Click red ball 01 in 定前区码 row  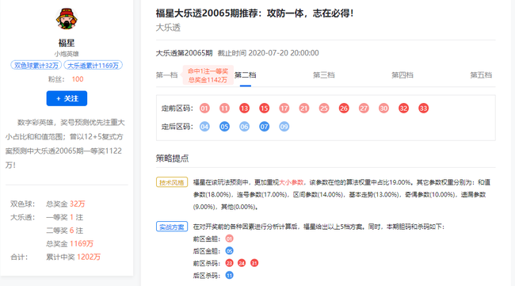(204, 109)
